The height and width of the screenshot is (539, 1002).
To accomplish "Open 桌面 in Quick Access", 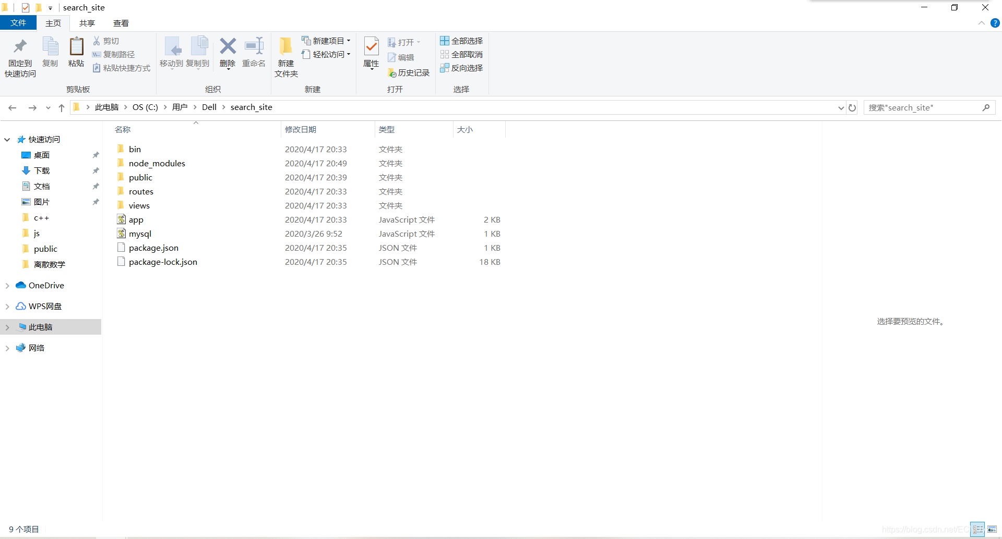I will click(42, 155).
